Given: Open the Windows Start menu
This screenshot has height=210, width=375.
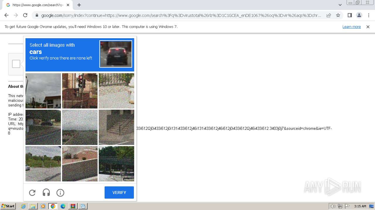Looking at the screenshot, I should click(8, 206).
